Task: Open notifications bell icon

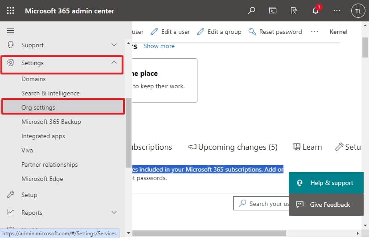Action: [316, 11]
